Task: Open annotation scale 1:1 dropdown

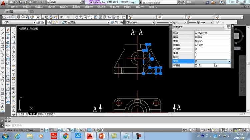Action: pyautogui.click(x=205, y=130)
